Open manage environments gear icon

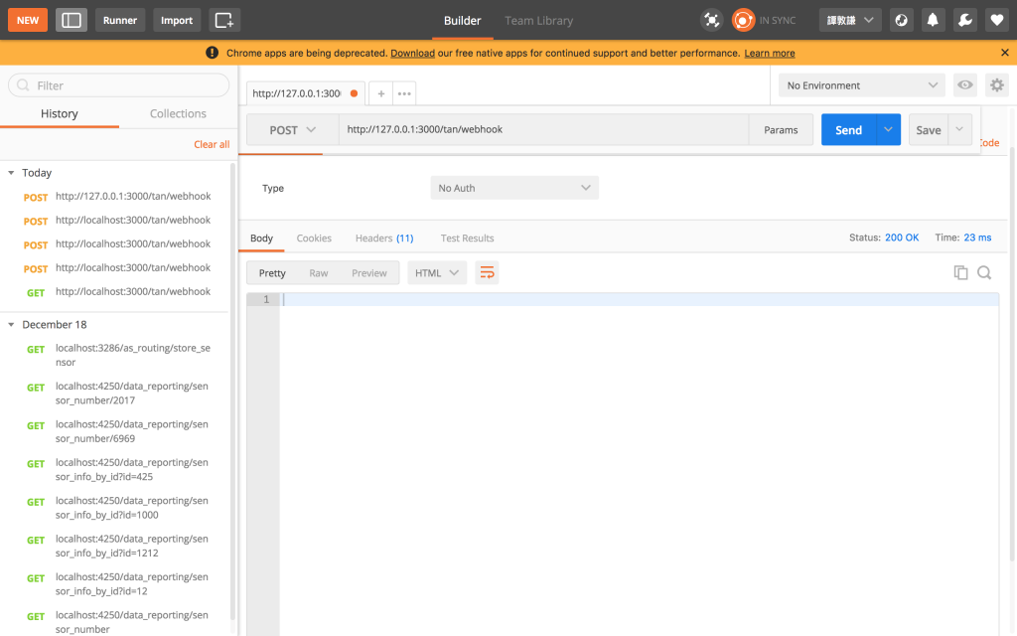click(997, 85)
